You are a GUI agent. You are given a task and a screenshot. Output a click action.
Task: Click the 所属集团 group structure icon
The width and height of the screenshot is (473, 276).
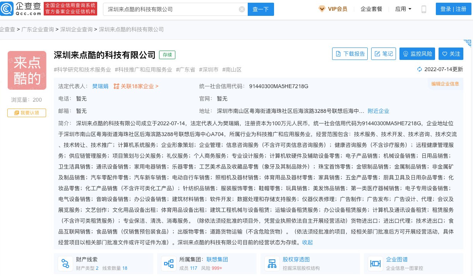(x=169, y=264)
